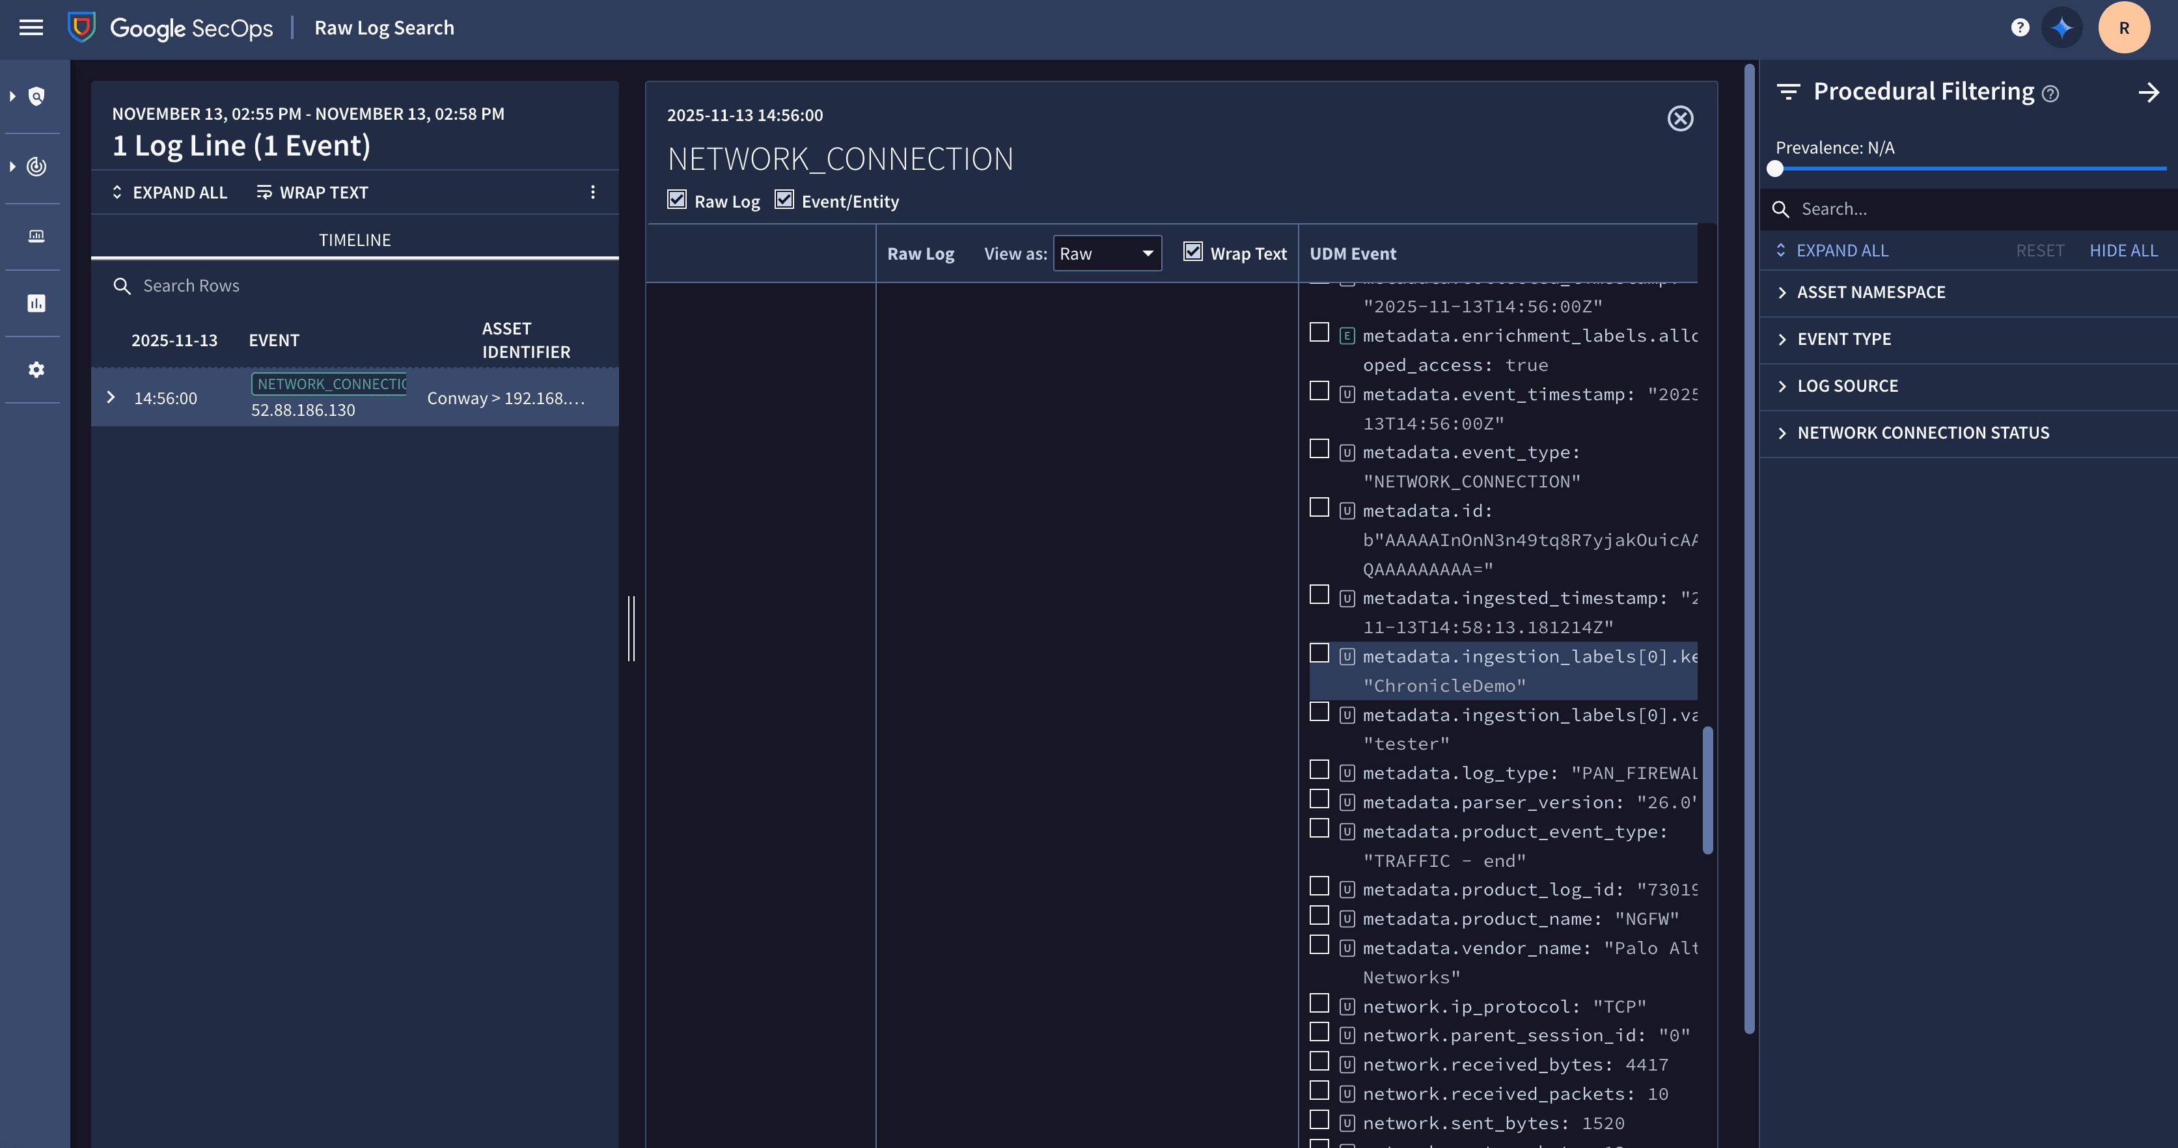
Task: Expand the 14:56:00 timeline event row
Action: [111, 398]
